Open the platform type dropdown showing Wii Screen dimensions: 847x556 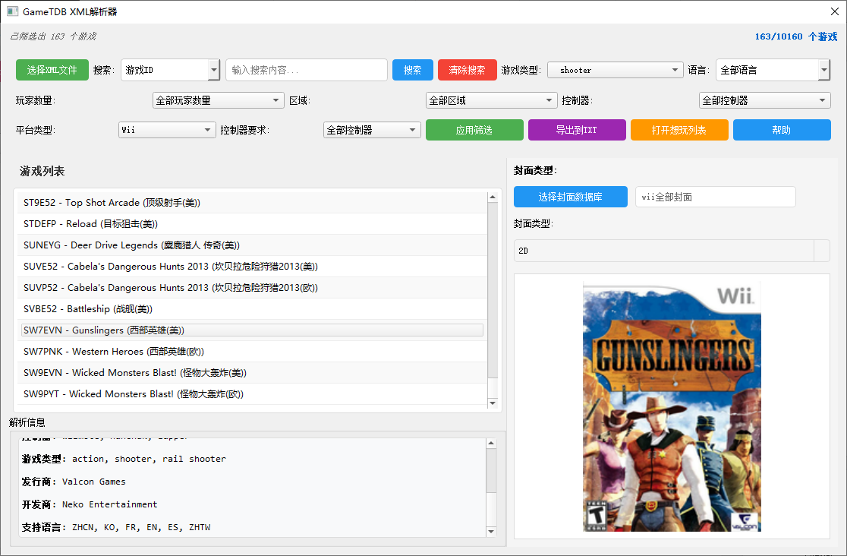click(167, 130)
